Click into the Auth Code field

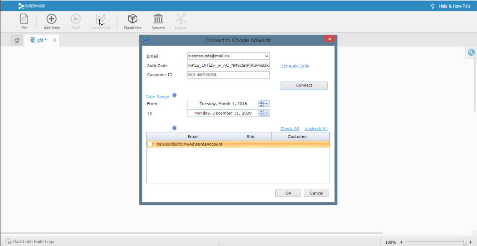pos(228,65)
